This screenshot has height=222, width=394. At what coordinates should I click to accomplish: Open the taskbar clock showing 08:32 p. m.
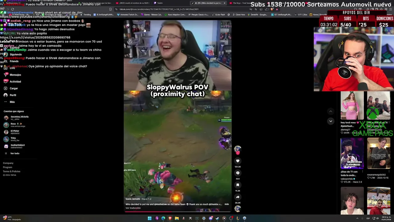coord(386,218)
